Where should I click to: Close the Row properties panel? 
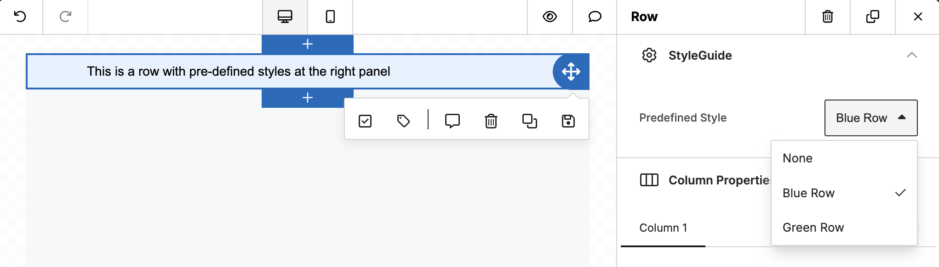point(918,17)
